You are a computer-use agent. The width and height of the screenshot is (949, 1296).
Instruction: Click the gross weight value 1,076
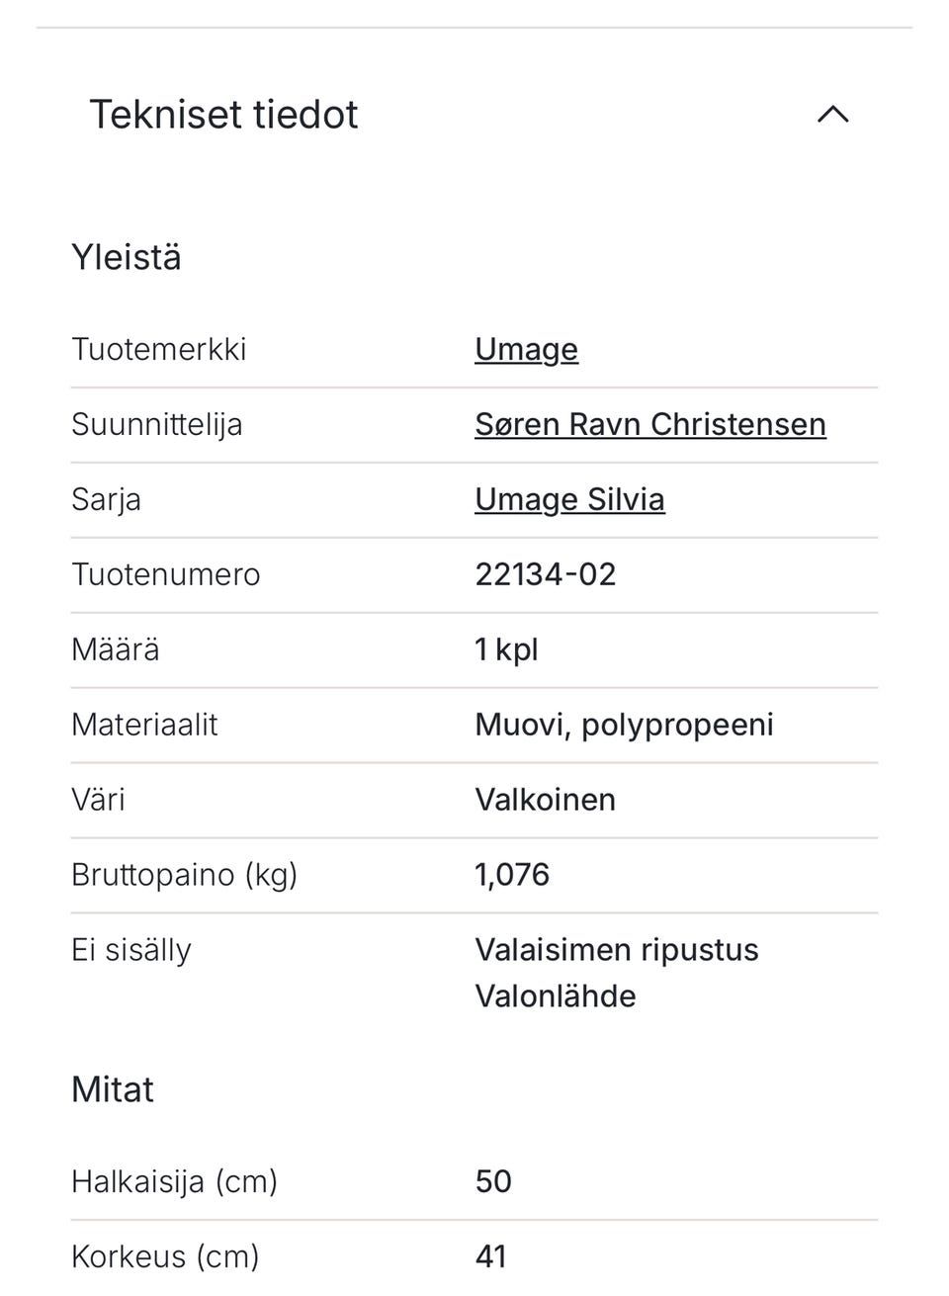point(512,875)
